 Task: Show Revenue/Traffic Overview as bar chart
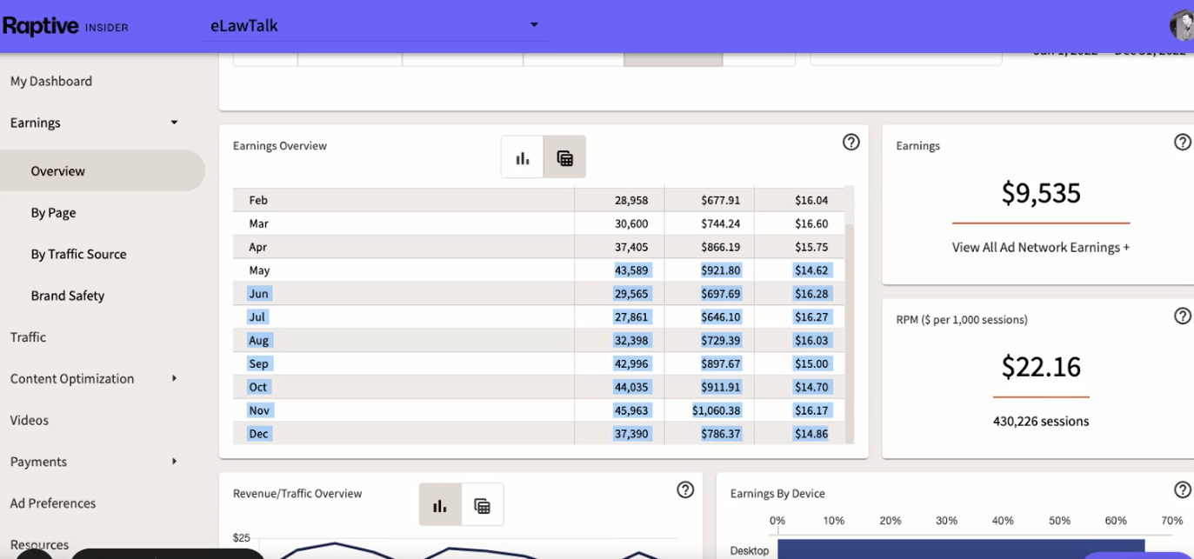(x=440, y=505)
